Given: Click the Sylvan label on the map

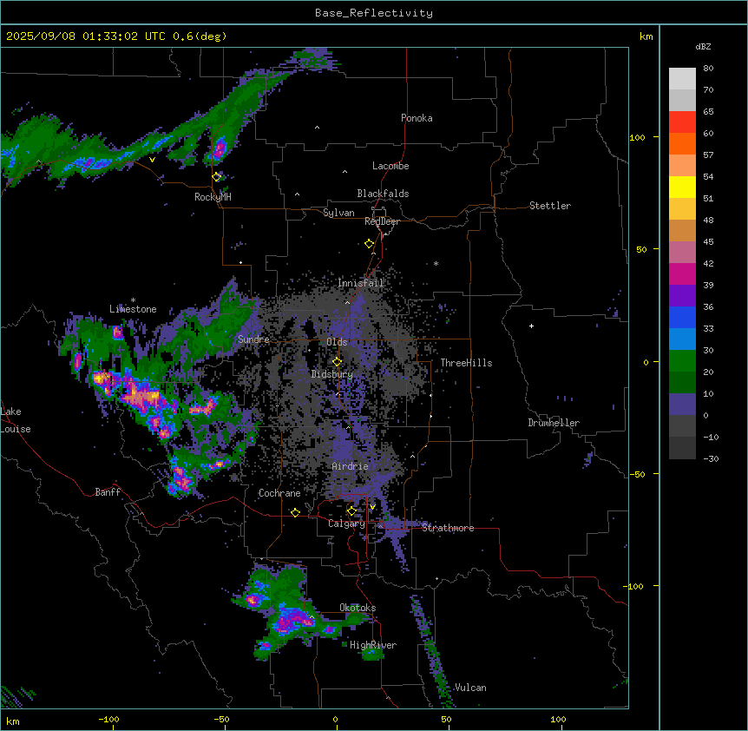Looking at the screenshot, I should (x=338, y=213).
